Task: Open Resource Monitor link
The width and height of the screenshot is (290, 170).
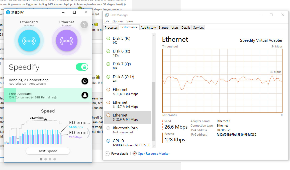Action: click(154, 153)
